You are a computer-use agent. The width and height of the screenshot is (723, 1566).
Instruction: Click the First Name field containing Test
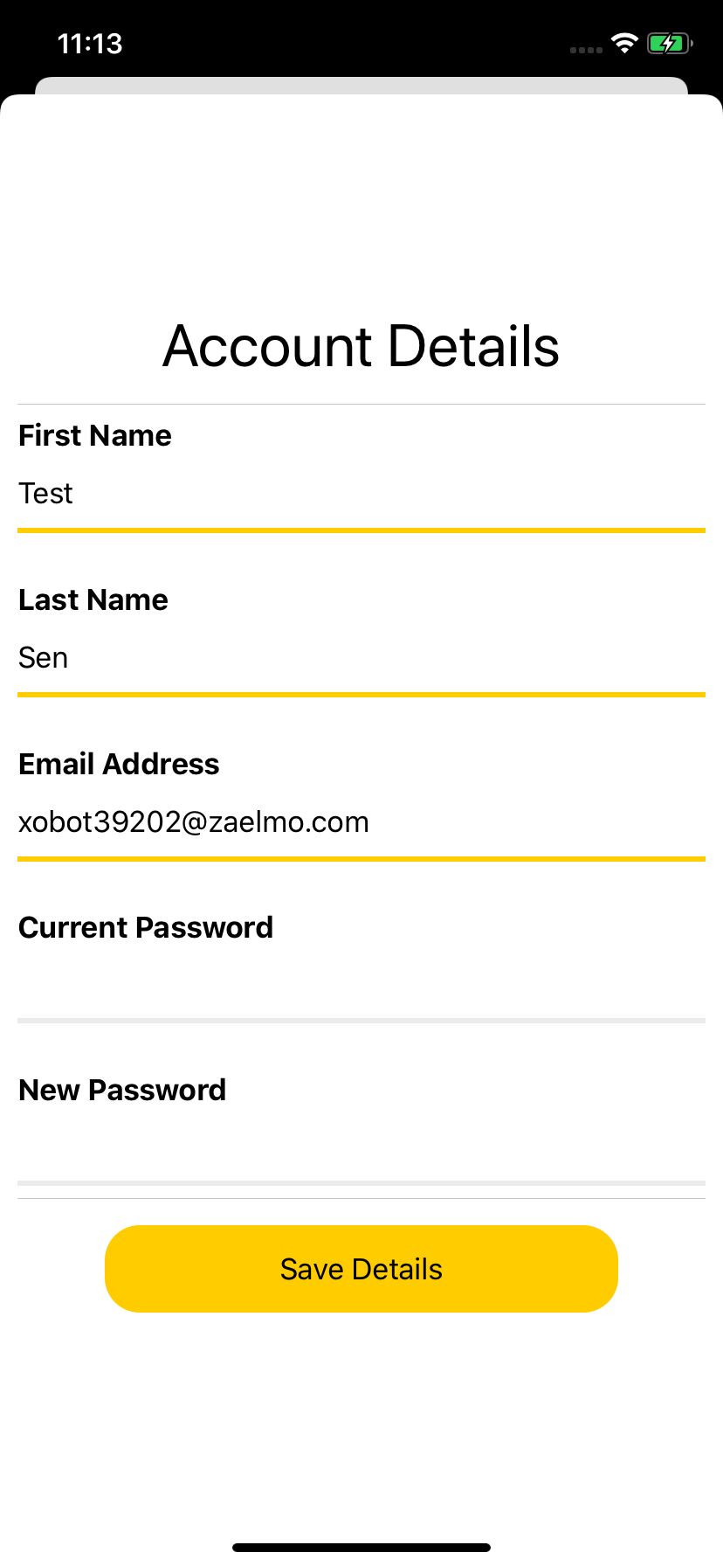click(361, 494)
